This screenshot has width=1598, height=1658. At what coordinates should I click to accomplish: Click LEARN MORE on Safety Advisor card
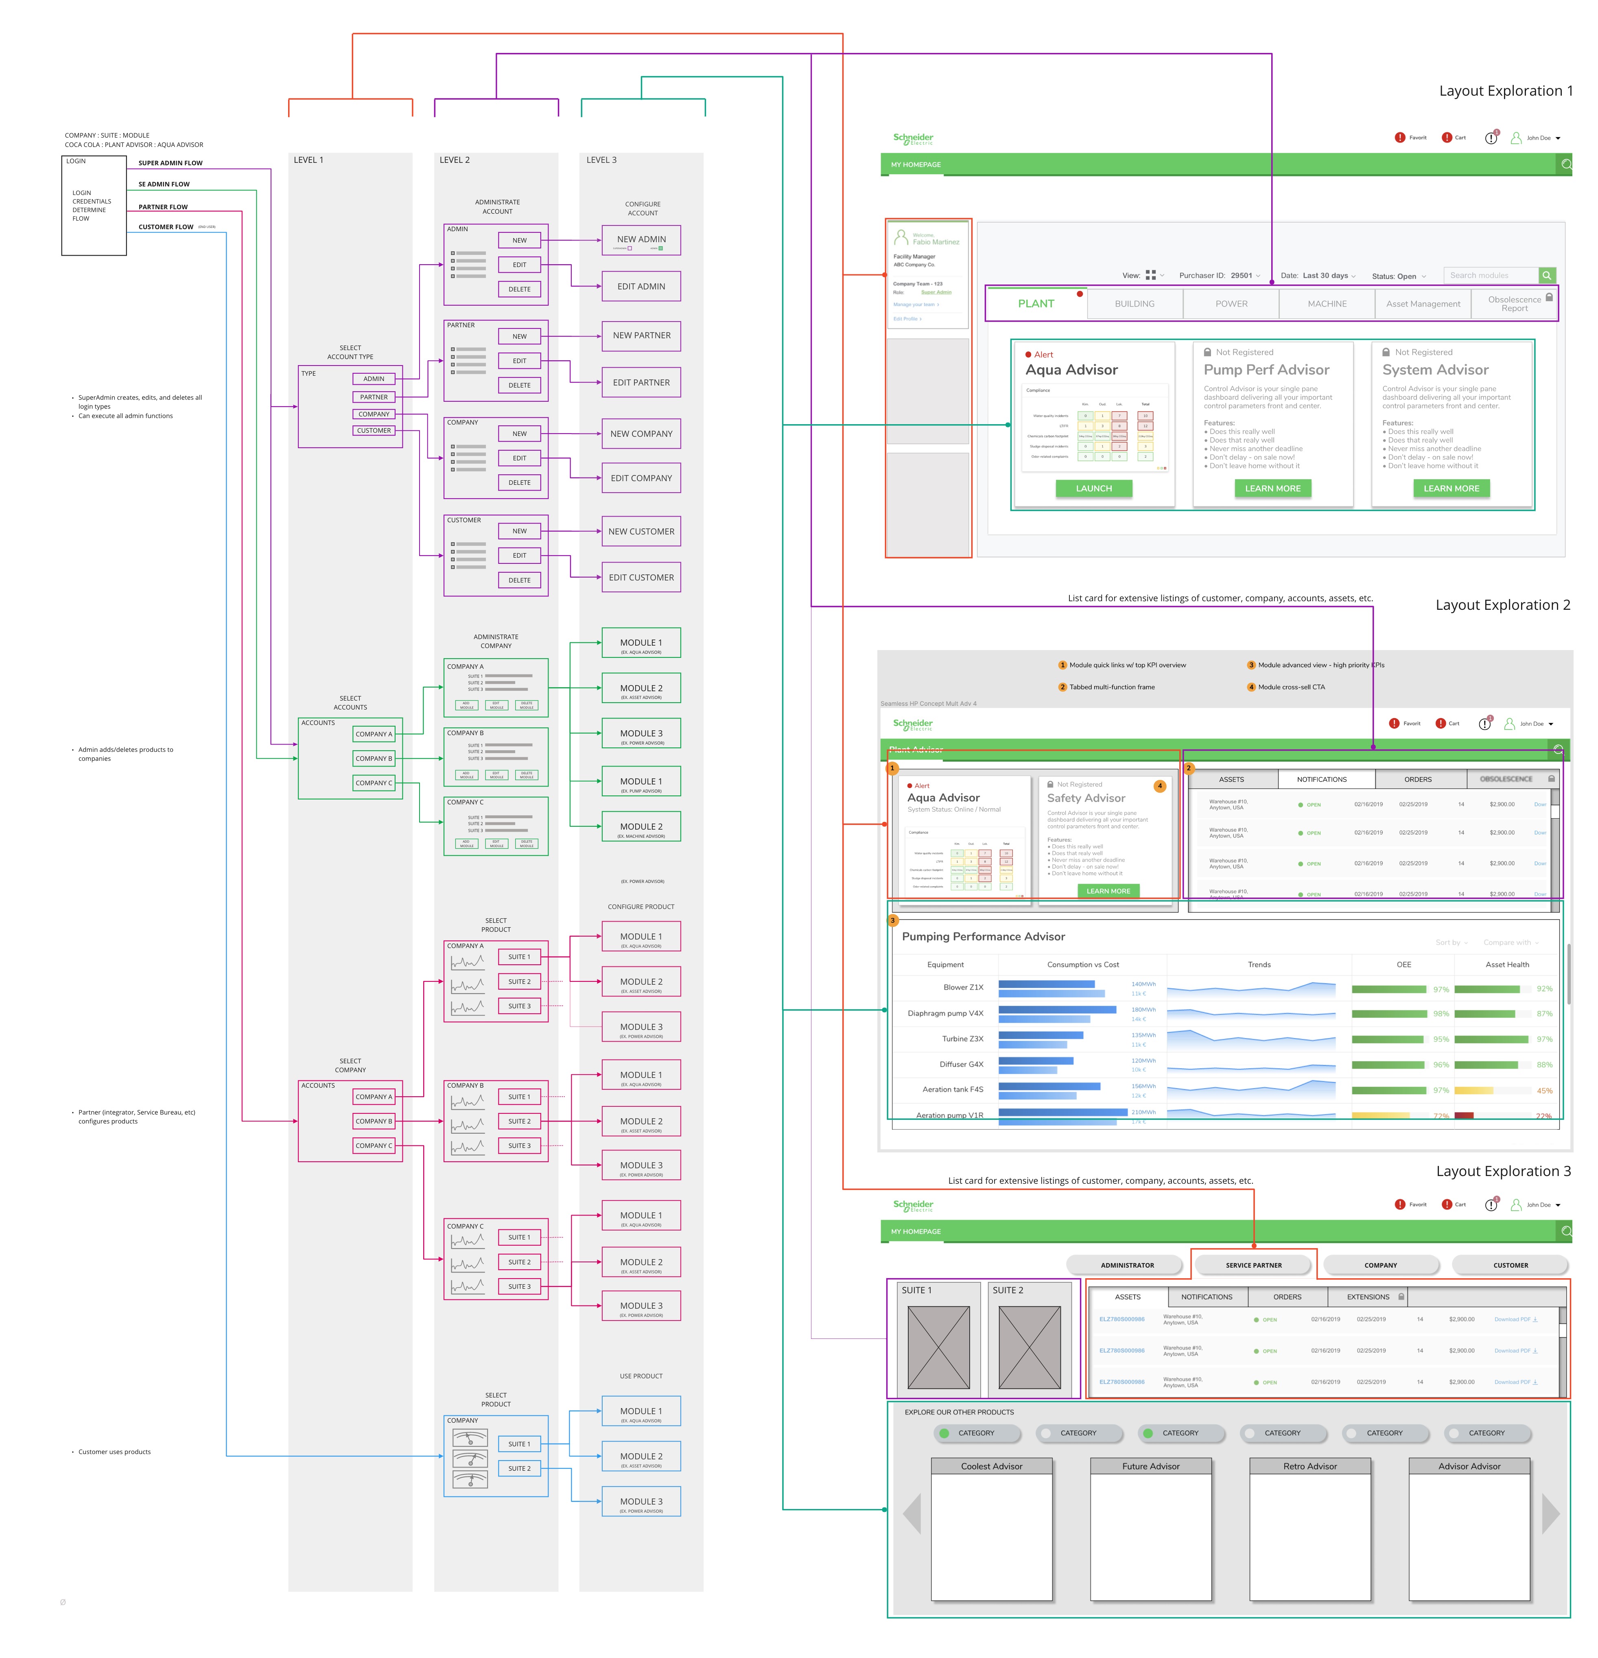[x=1108, y=891]
